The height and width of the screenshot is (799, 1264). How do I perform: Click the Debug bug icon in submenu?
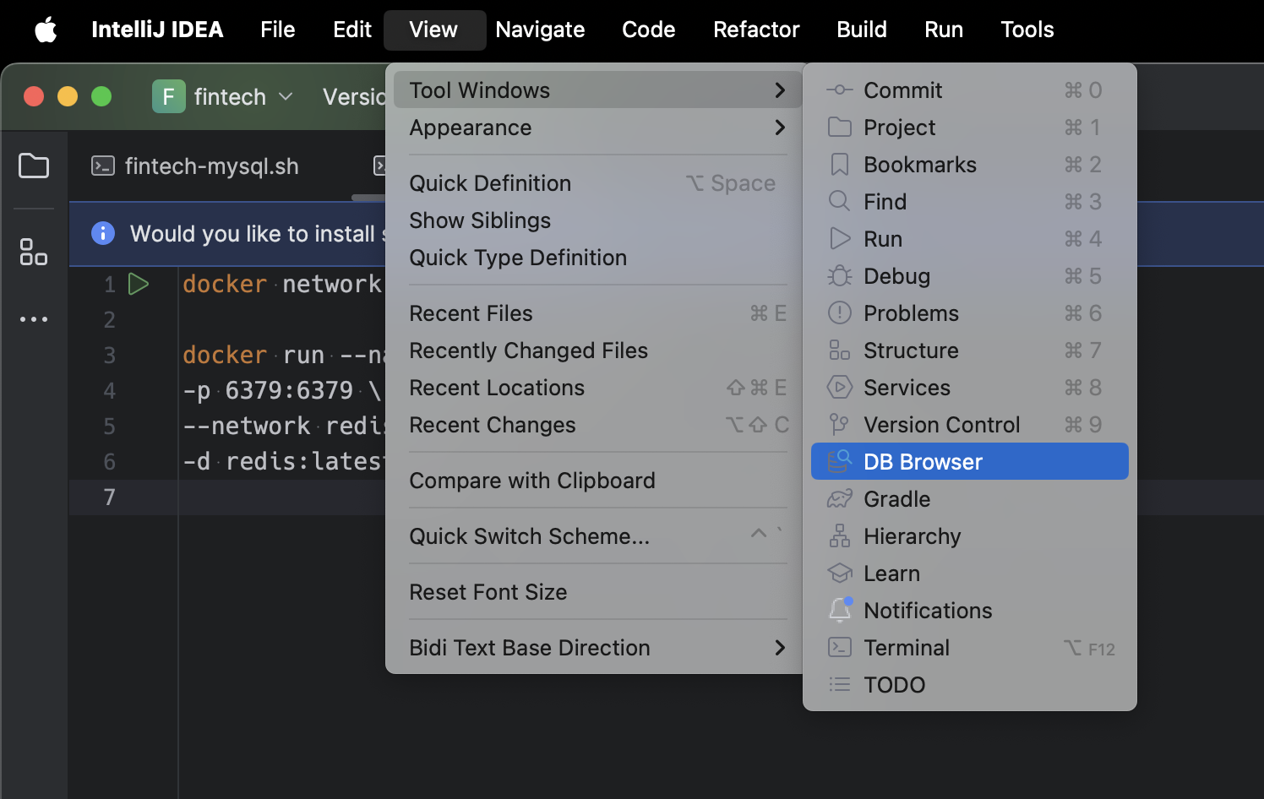pos(839,276)
